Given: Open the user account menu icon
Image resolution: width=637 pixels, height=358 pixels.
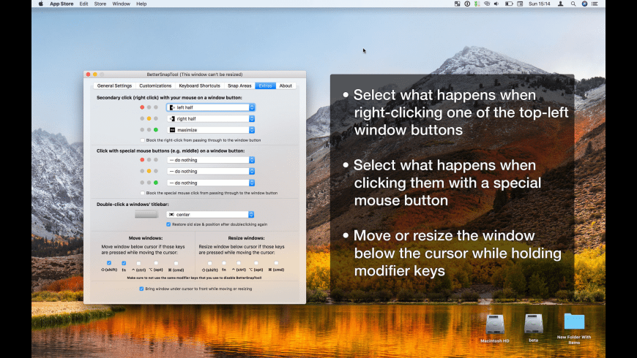Looking at the screenshot, I should (561, 4).
